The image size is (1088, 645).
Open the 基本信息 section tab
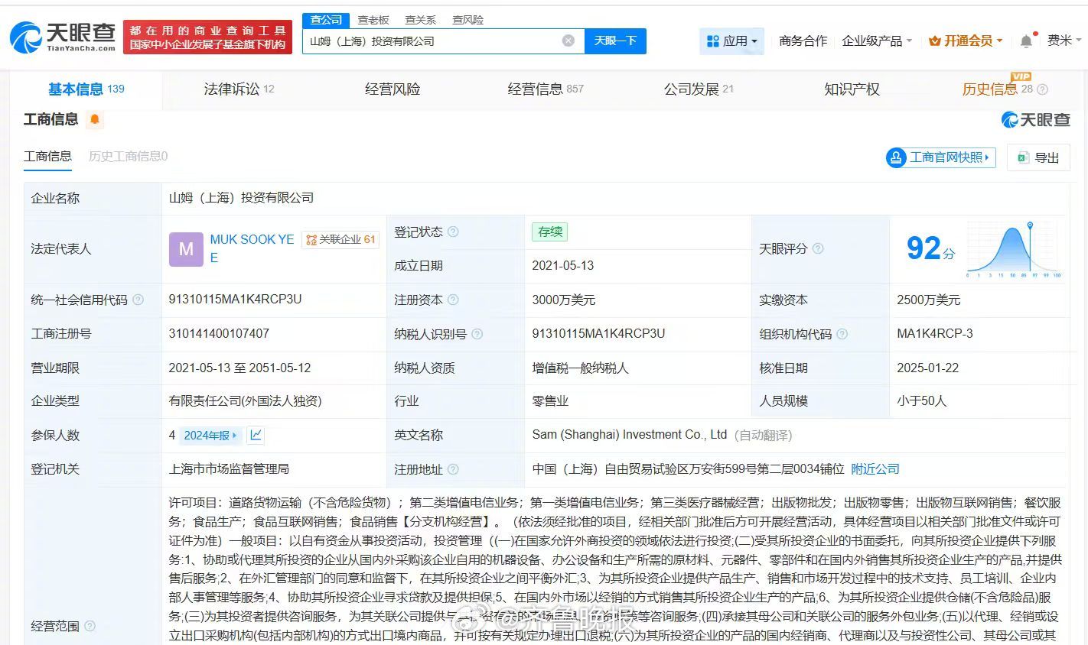(x=86, y=89)
